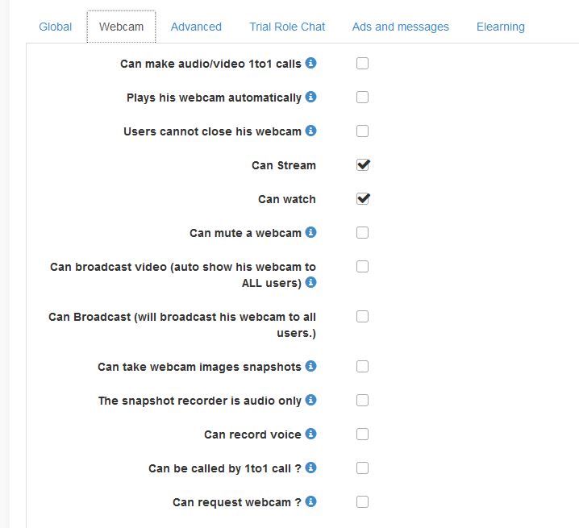Image resolution: width=579 pixels, height=528 pixels.
Task: Click info icon for Users cannot close webcam
Action: pos(311,131)
